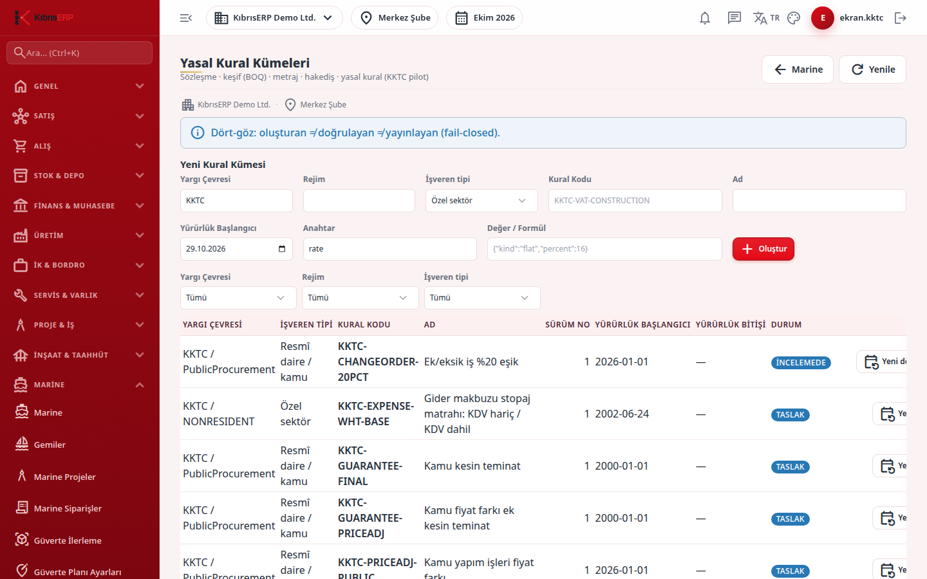Expand the SATIŞ menu section

(x=80, y=116)
